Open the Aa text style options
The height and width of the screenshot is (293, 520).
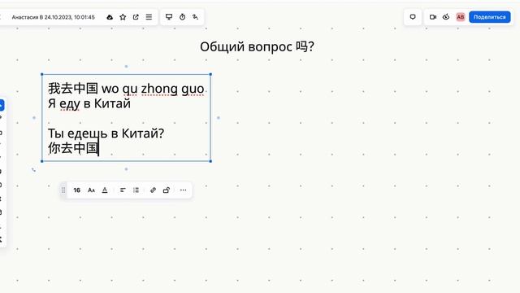tap(91, 190)
